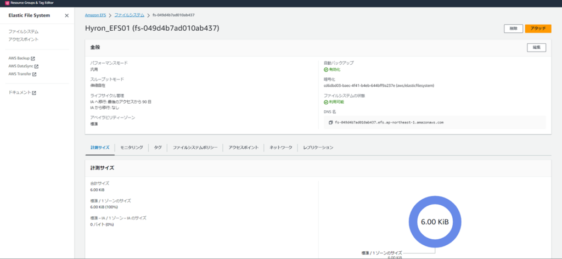
Task: Click the IA から移行: なし text
Action: 105,108
